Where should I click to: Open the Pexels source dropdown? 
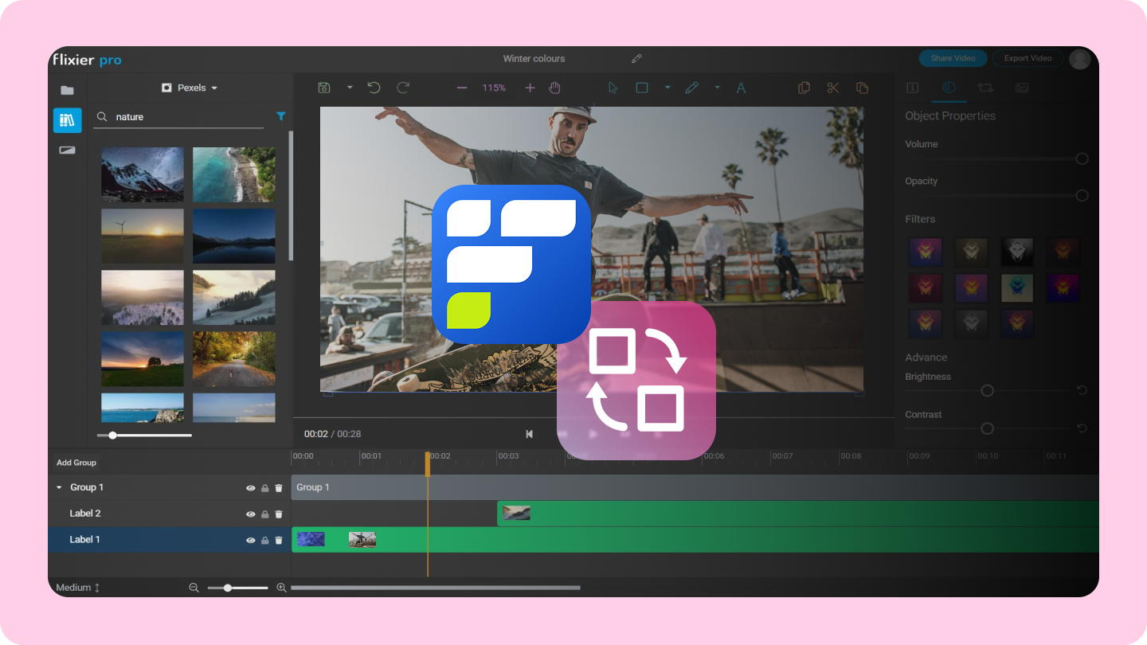(189, 88)
